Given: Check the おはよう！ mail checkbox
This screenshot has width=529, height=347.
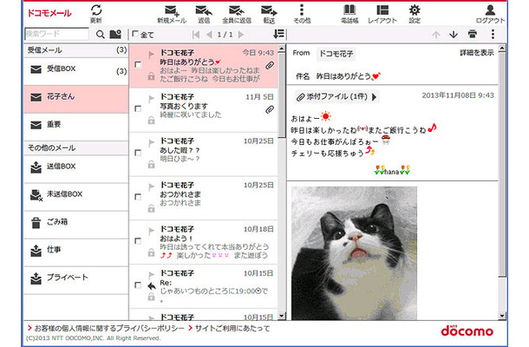Looking at the screenshot, I should 138,241.
